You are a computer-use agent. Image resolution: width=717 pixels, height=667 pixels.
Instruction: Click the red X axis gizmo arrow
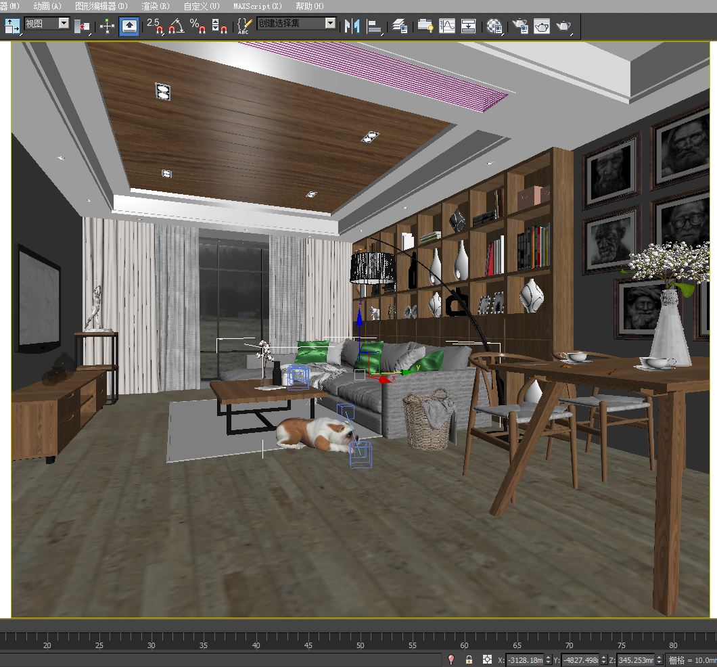[386, 379]
